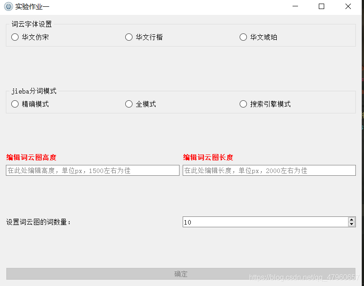The width and height of the screenshot is (364, 286).
Task: Focus the word count spin box showing 10
Action: [265, 222]
